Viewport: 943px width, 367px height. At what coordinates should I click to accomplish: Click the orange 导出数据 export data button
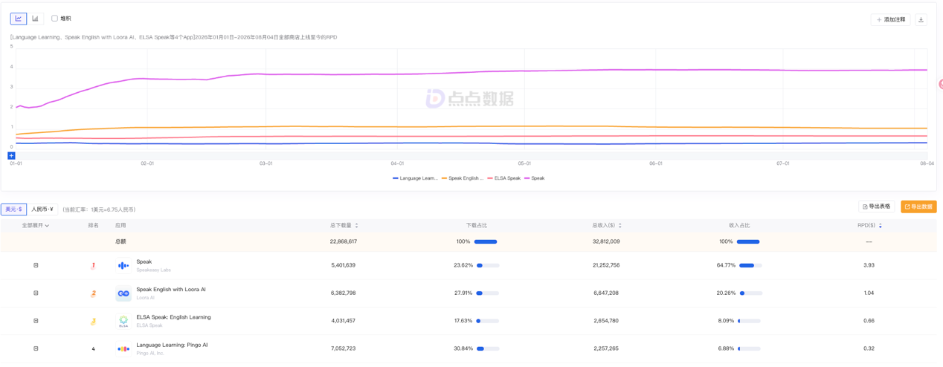pyautogui.click(x=918, y=207)
